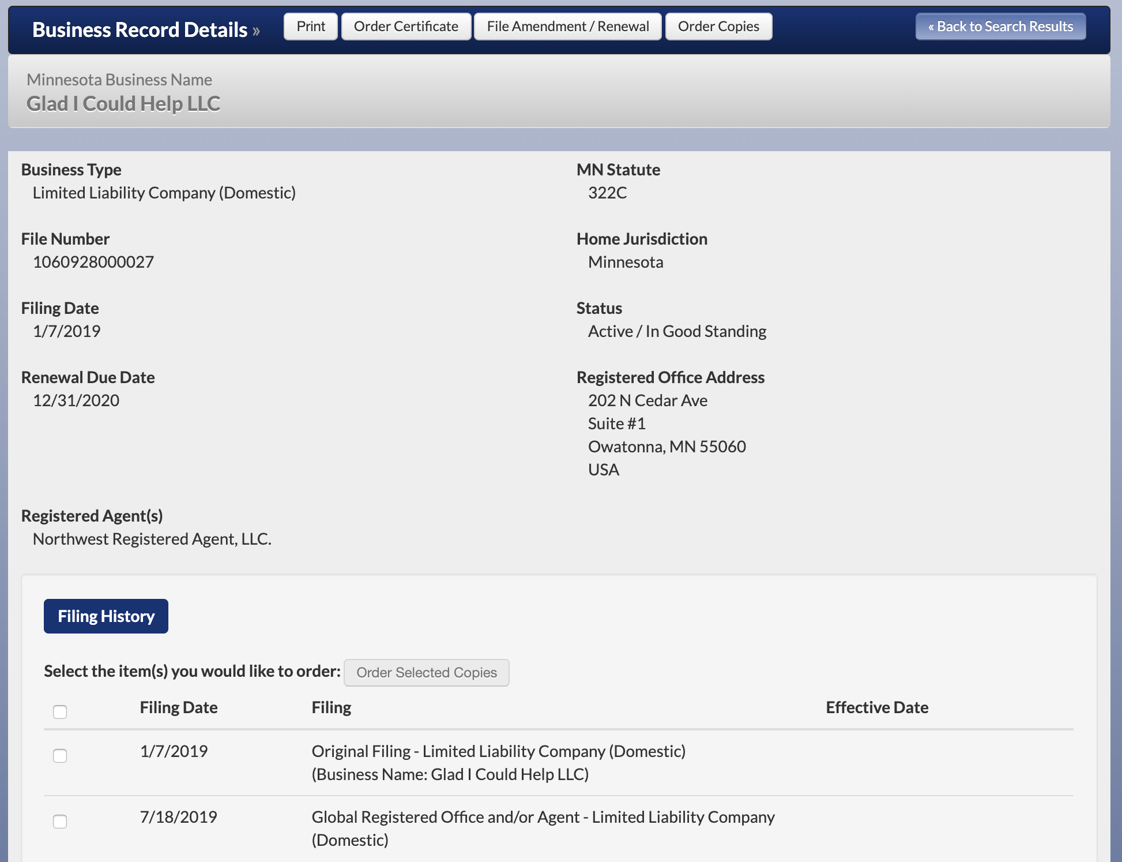Check the 1/7/2019 Original Filing checkbox
This screenshot has height=862, width=1122.
tap(60, 756)
